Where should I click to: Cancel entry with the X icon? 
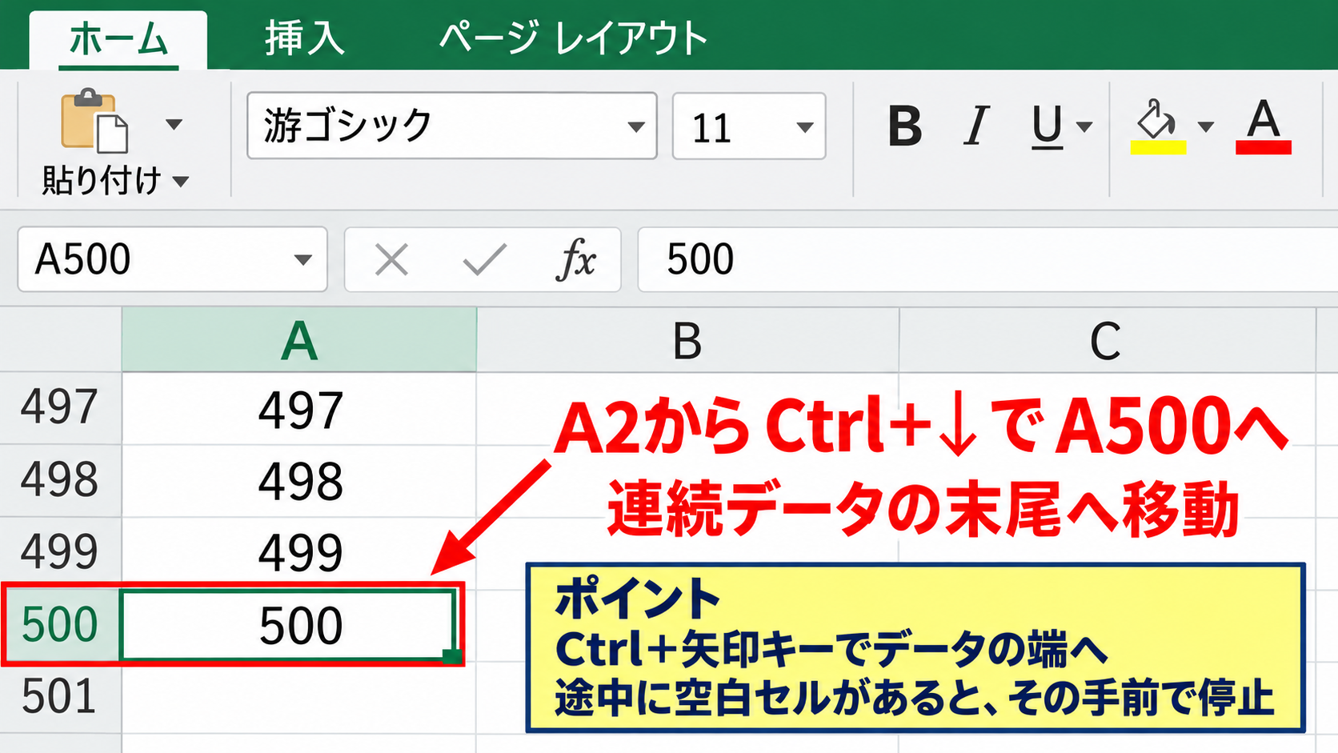point(391,259)
